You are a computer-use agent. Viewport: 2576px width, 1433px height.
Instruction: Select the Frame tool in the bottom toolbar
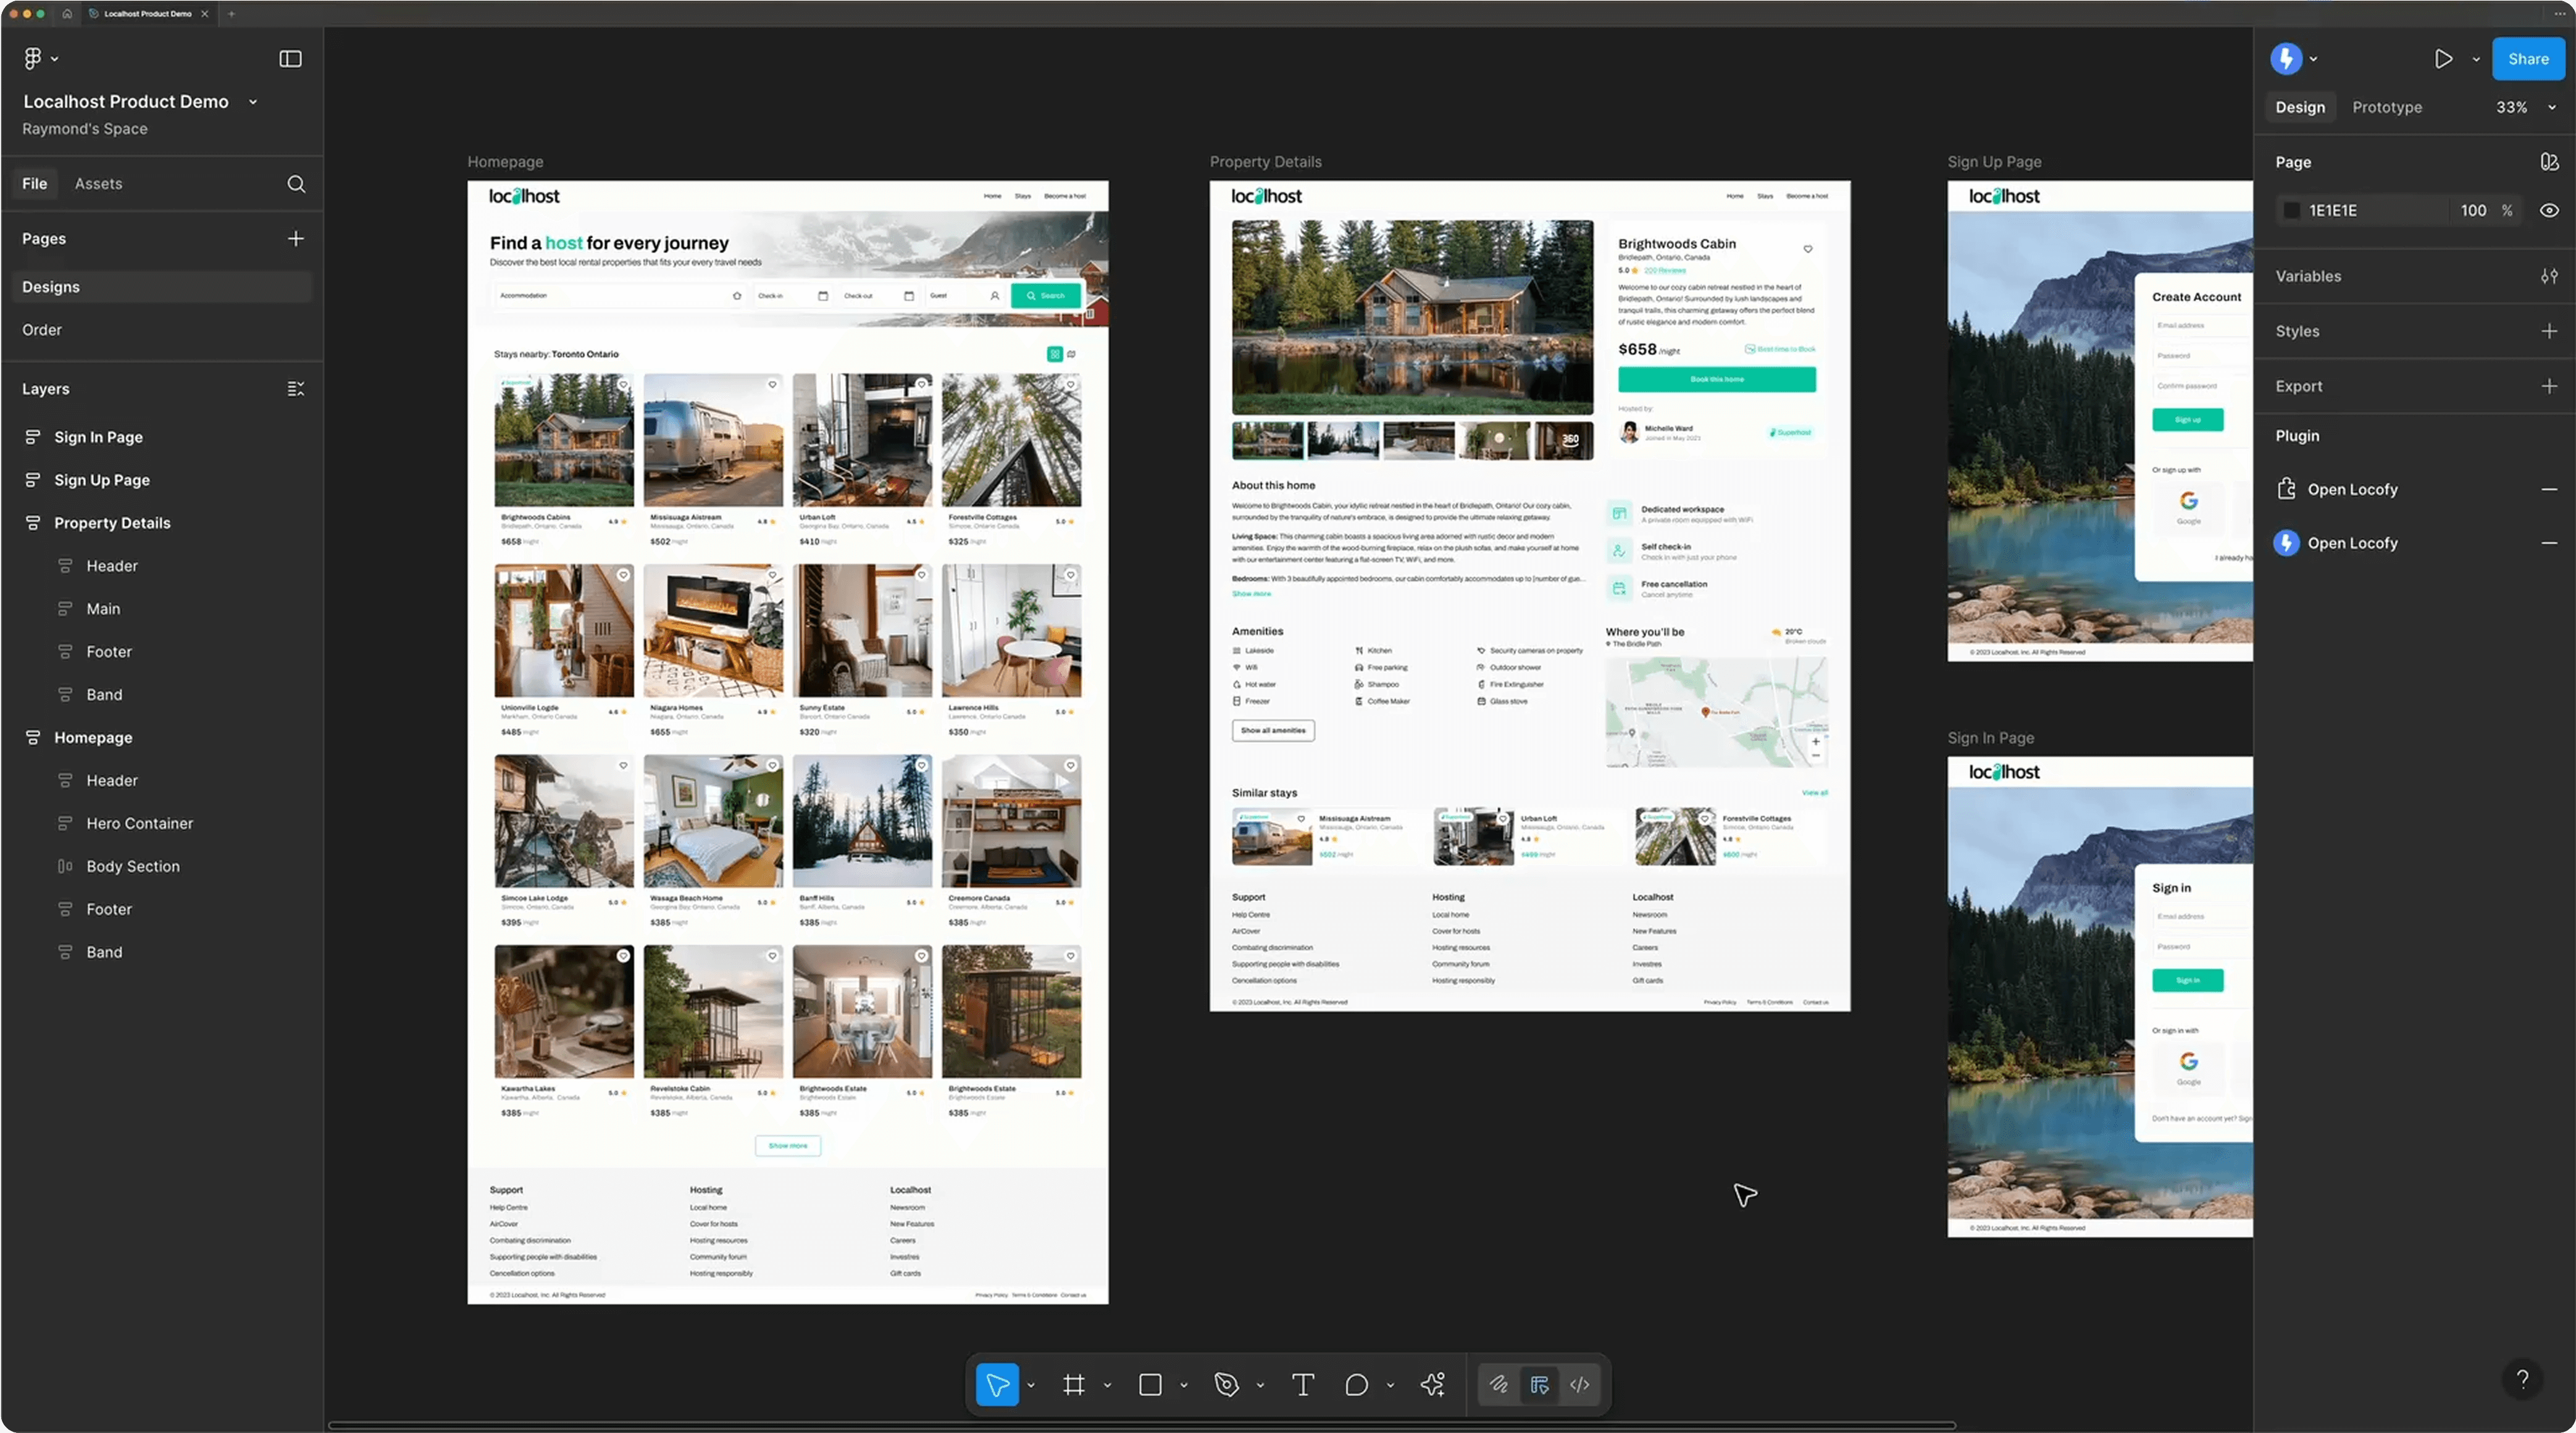click(x=1073, y=1385)
